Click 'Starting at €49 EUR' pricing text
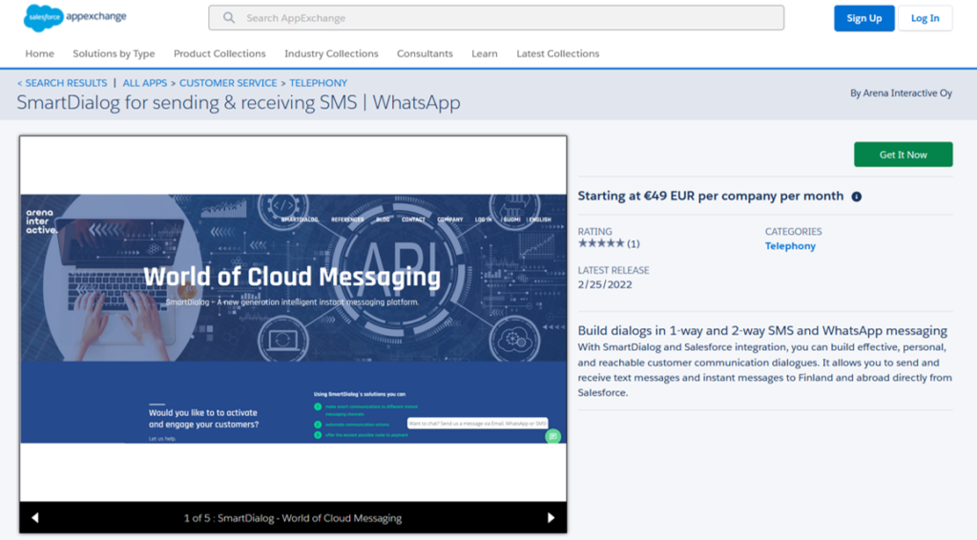Viewport: 977px width, 540px height. [x=710, y=197]
